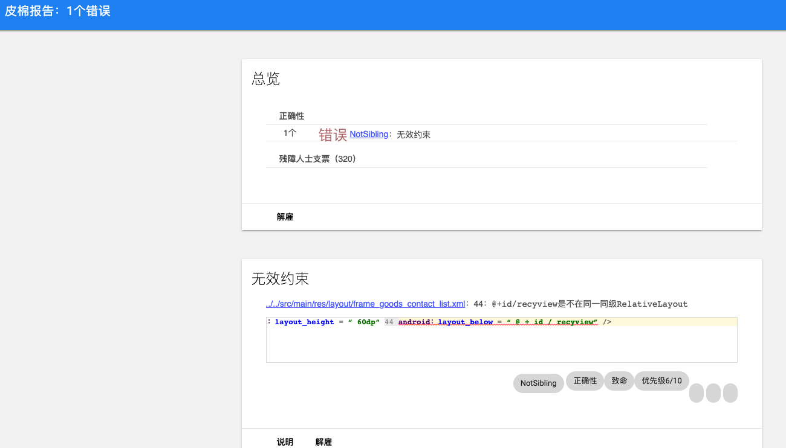Collapse the 无效约束 issue card
This screenshot has width=786, height=448.
[x=280, y=279]
